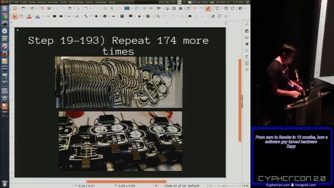This screenshot has width=334, height=188.
Task: Open the Edit menu
Action: tap(23, 2)
